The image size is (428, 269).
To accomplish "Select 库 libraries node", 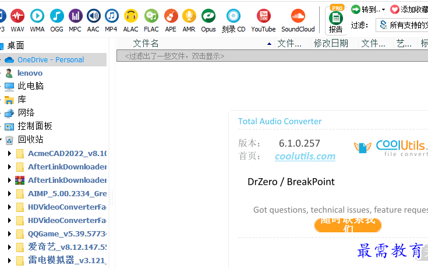I will [22, 100].
